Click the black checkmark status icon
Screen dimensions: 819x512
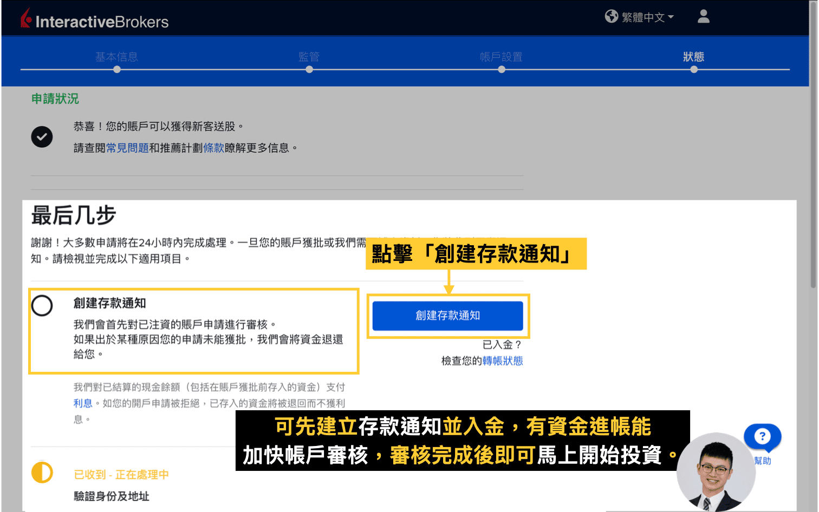coord(42,136)
